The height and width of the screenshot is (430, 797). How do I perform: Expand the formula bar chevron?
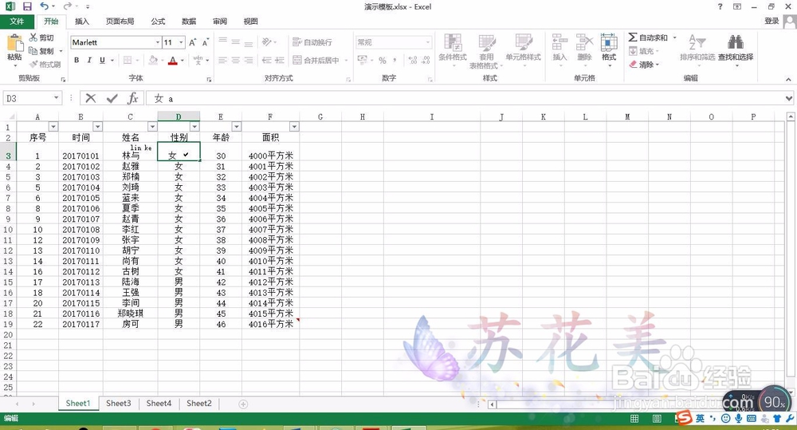[789, 98]
